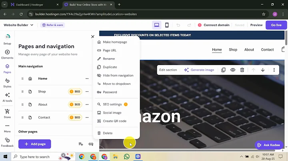Open the Store sidebar icon
The image size is (288, 161).
[x=7, y=114]
